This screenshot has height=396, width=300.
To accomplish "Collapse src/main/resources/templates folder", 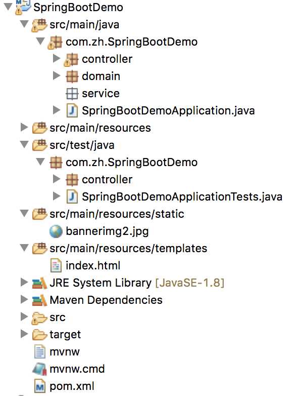I will click(x=24, y=248).
